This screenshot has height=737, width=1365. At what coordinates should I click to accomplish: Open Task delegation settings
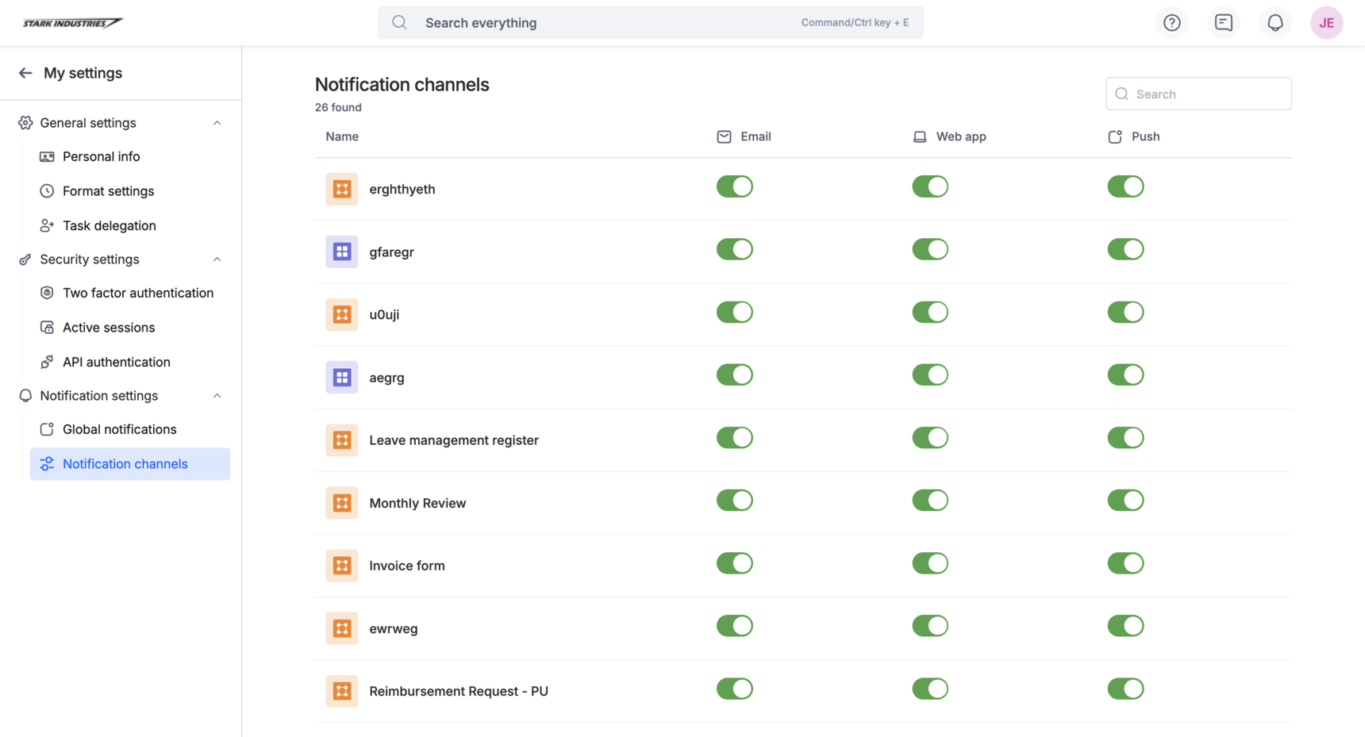click(x=130, y=225)
